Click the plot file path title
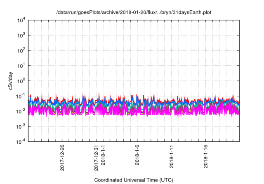The height and width of the screenshot is (184, 264). click(x=134, y=12)
